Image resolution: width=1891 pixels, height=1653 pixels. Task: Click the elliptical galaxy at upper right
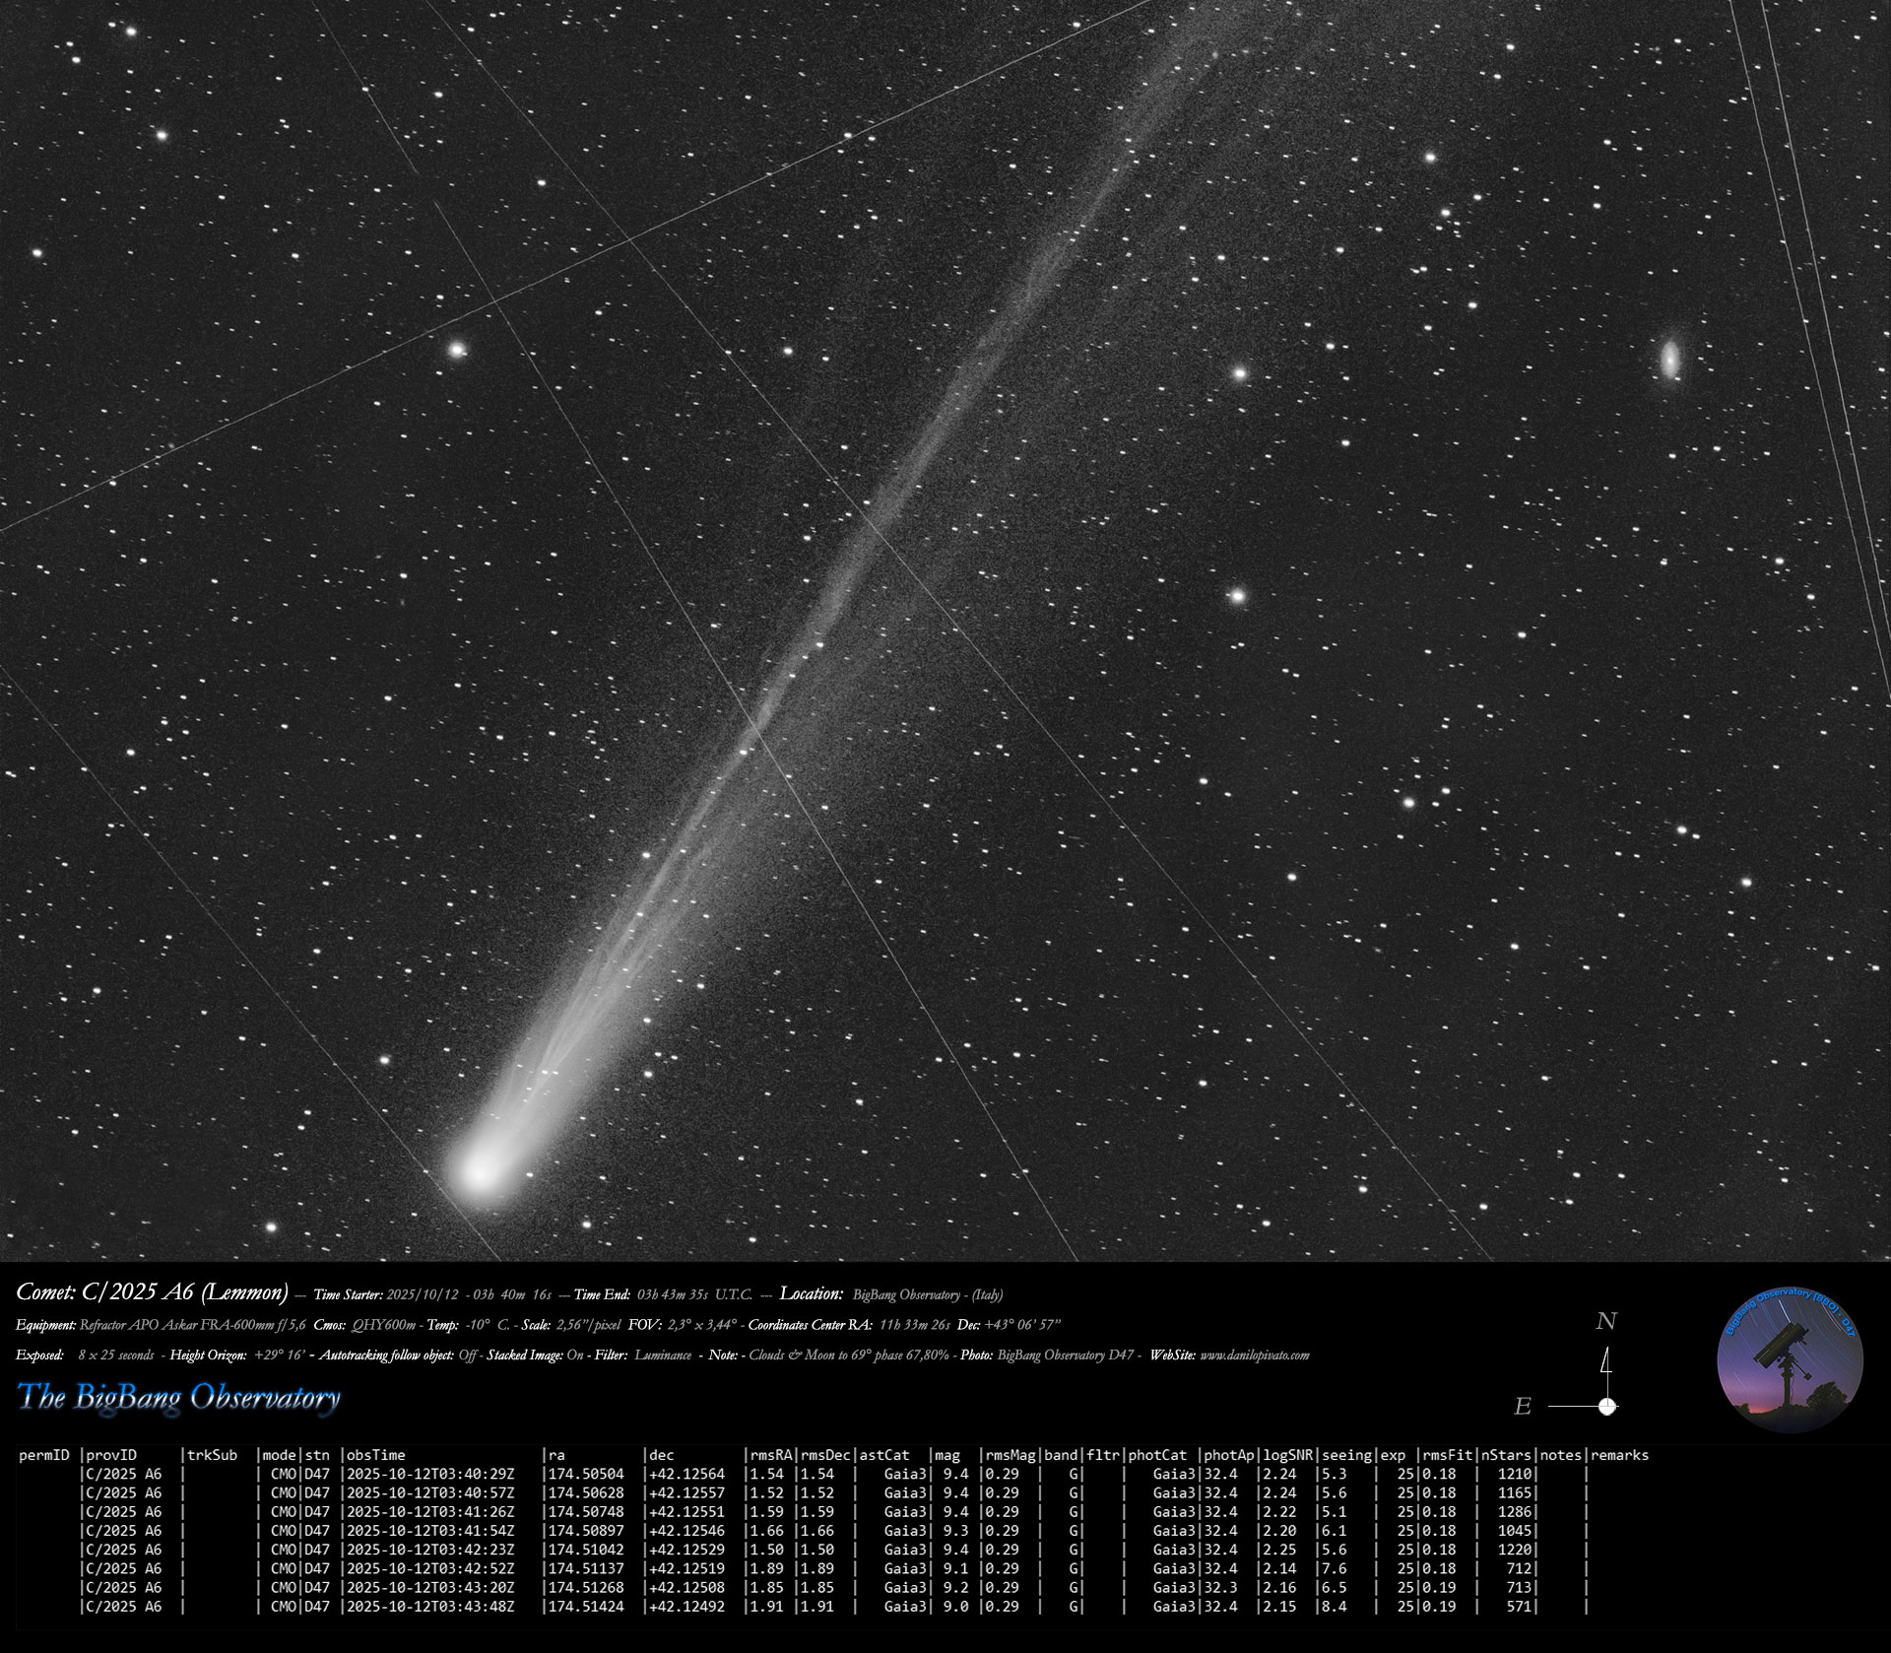tap(1670, 360)
